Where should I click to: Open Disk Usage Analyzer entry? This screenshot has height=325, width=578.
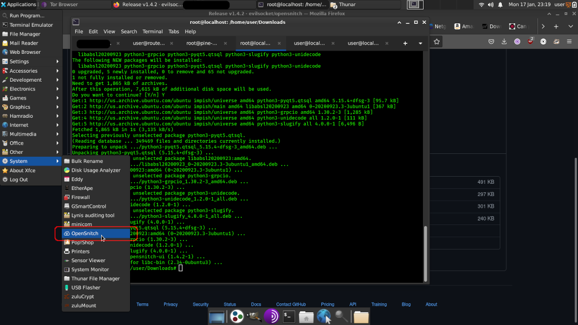[96, 170]
